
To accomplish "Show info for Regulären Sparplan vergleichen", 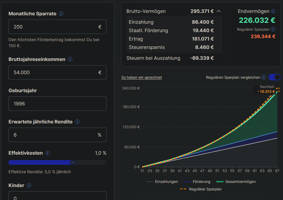I will [264, 77].
